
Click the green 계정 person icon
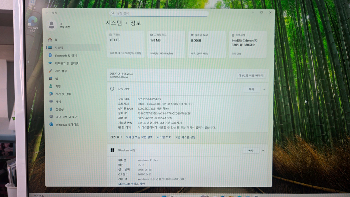(x=50, y=86)
